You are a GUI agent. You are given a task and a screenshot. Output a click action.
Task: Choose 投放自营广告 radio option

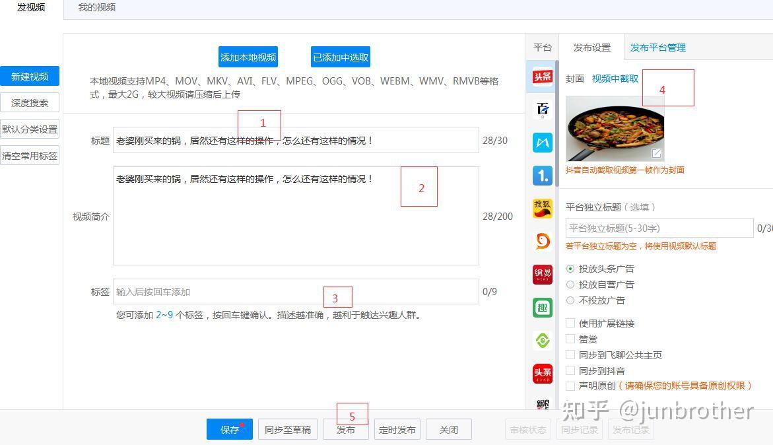(x=570, y=285)
